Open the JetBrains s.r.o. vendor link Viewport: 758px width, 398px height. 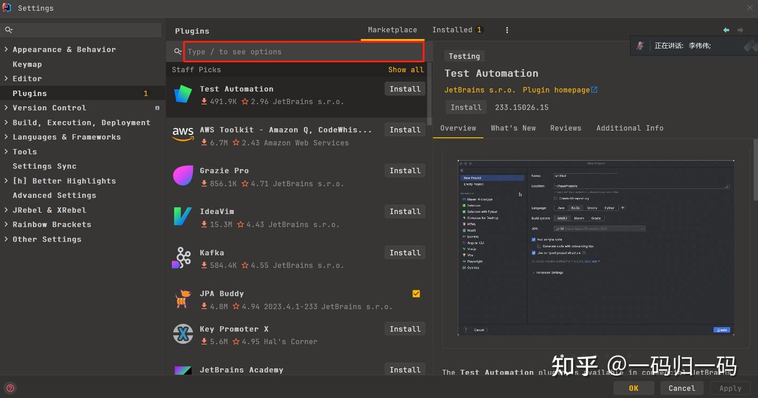click(x=480, y=90)
